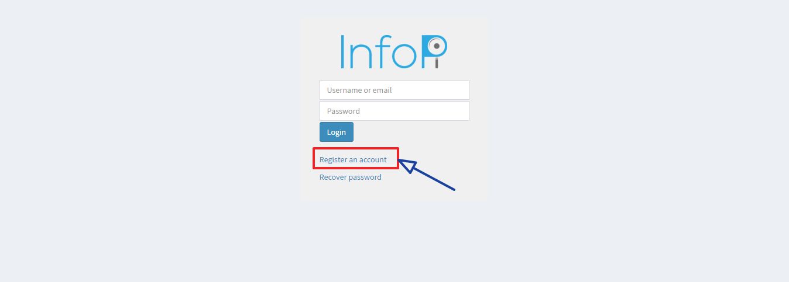Image resolution: width=789 pixels, height=282 pixels.
Task: Open the Register an account link
Action: [x=353, y=159]
